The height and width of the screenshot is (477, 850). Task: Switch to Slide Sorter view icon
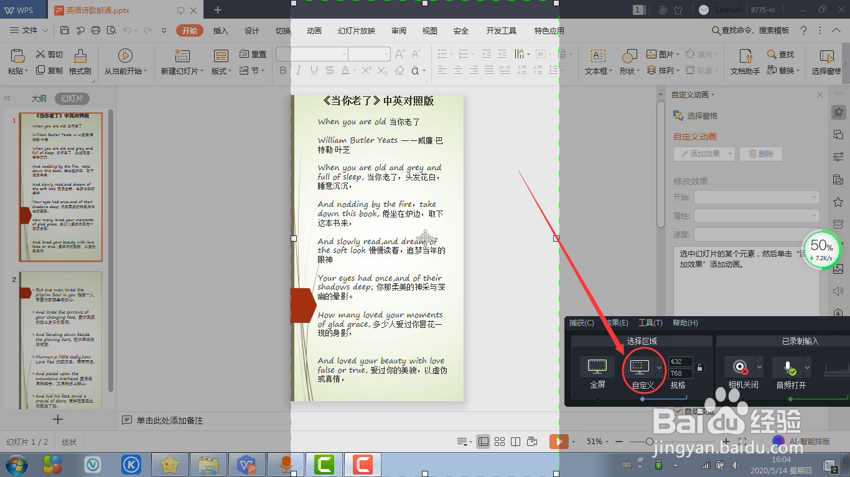click(x=500, y=442)
